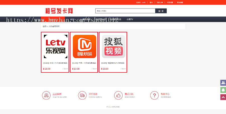The image size is (226, 114).
Task: Open 其他视频会员 navigation item
Action: coord(115,19)
